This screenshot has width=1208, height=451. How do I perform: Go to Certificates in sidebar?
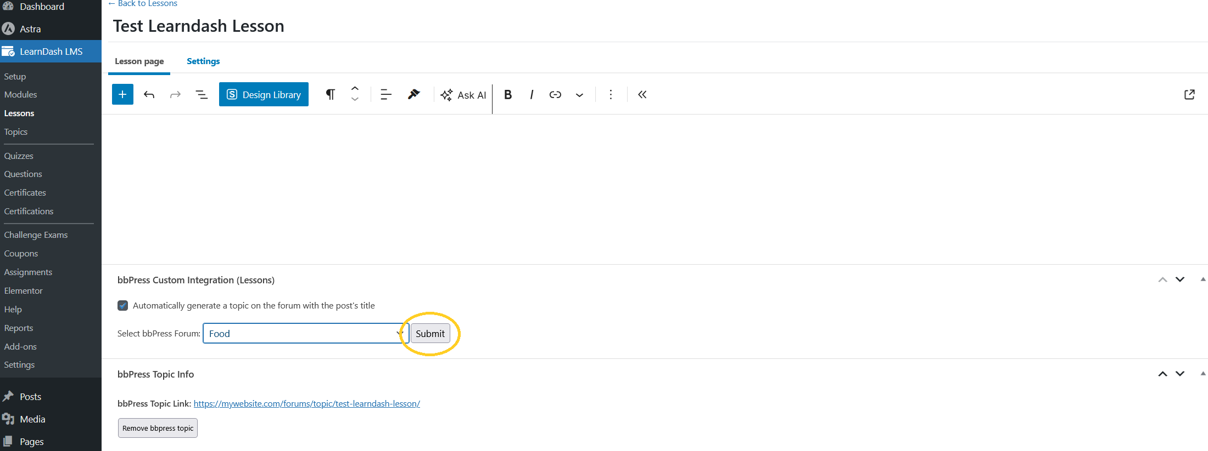[25, 192]
